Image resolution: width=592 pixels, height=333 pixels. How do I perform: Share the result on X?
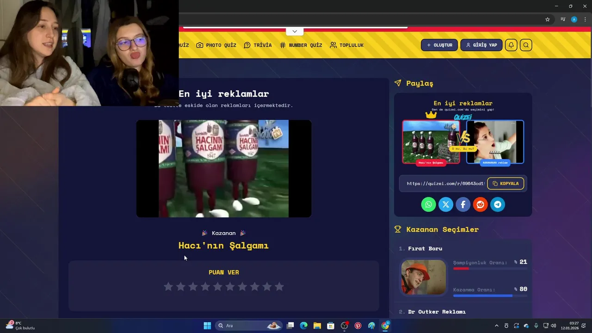(x=446, y=204)
